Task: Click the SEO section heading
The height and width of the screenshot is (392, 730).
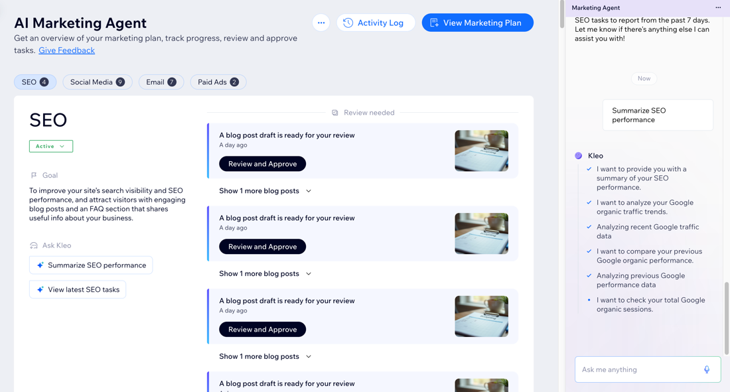Action: tap(48, 120)
